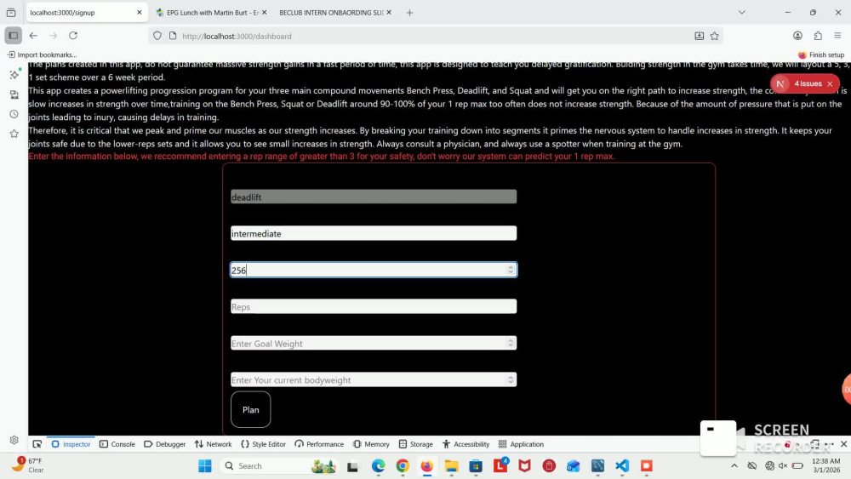
Task: Click the Goal Weight spinner arrows
Action: tap(511, 343)
